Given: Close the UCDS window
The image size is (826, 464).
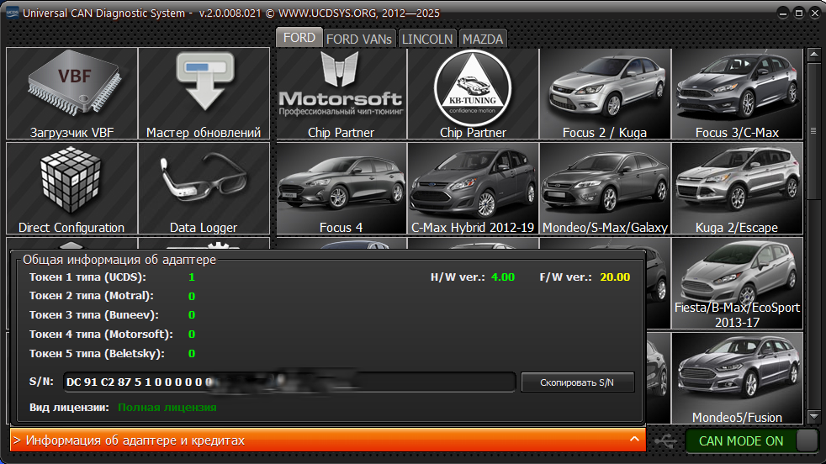Looking at the screenshot, I should coord(814,13).
